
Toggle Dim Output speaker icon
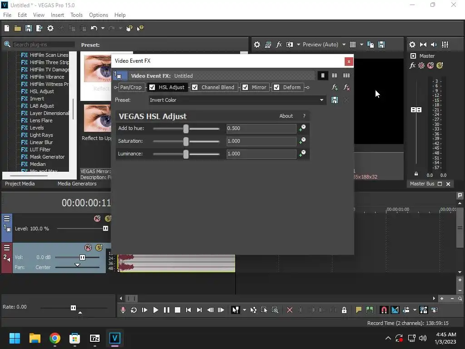coord(434,45)
